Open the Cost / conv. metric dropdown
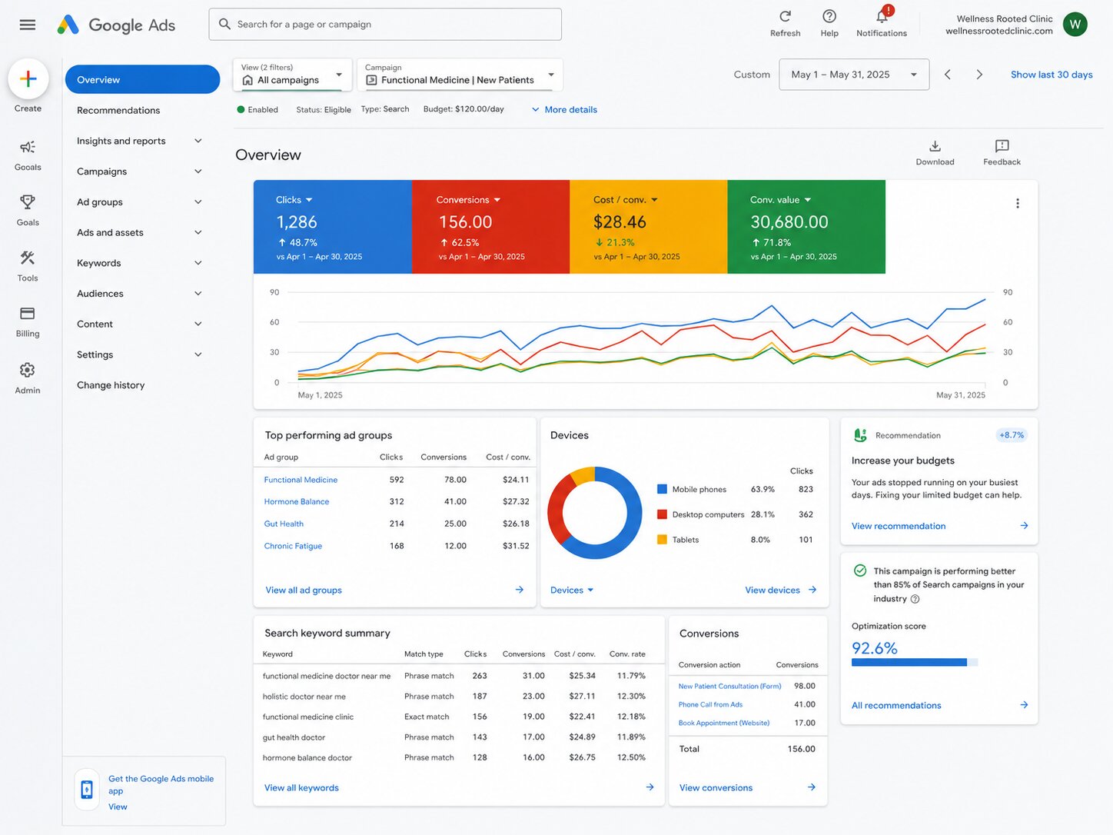Screen dimensions: 1113x835 point(626,200)
